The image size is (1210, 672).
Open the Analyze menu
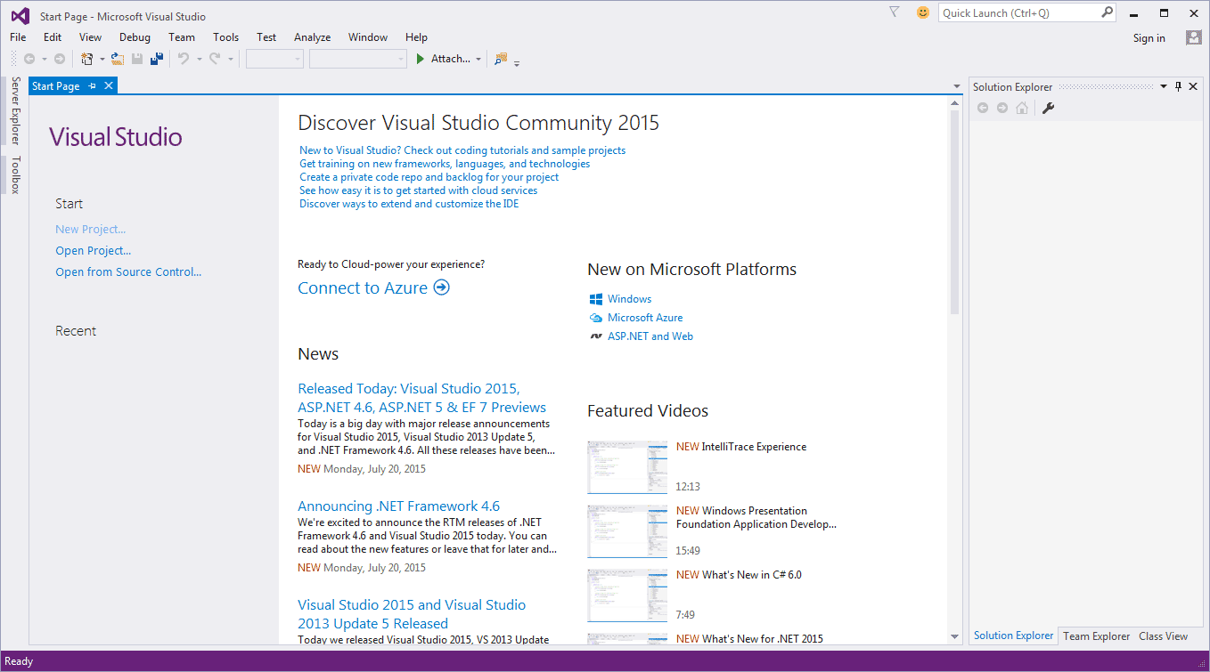[312, 37]
